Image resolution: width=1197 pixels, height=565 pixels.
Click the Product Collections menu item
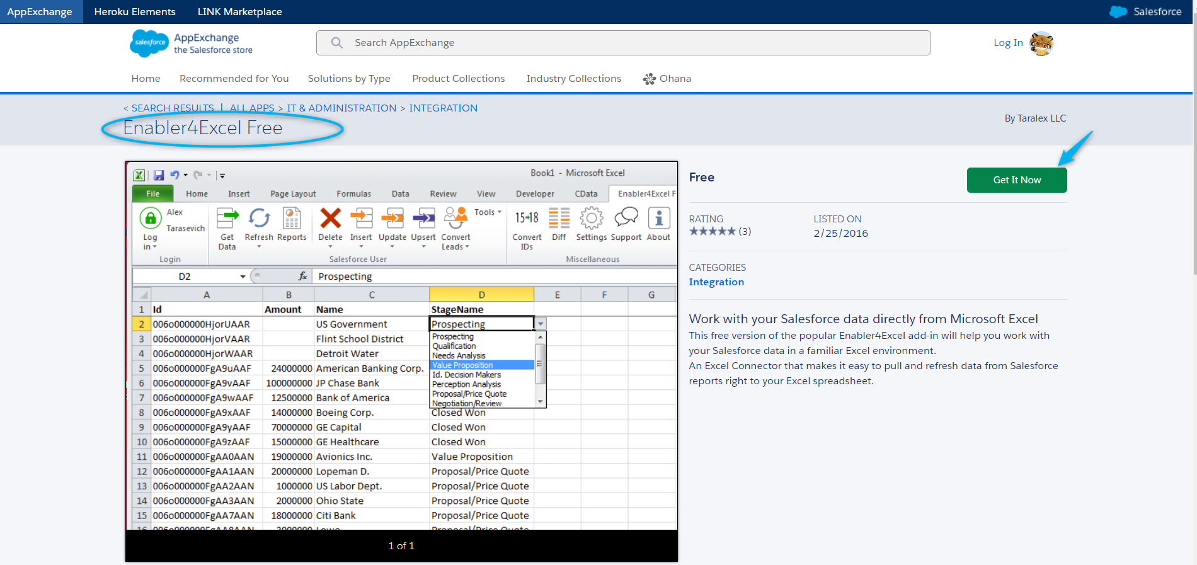(x=458, y=79)
